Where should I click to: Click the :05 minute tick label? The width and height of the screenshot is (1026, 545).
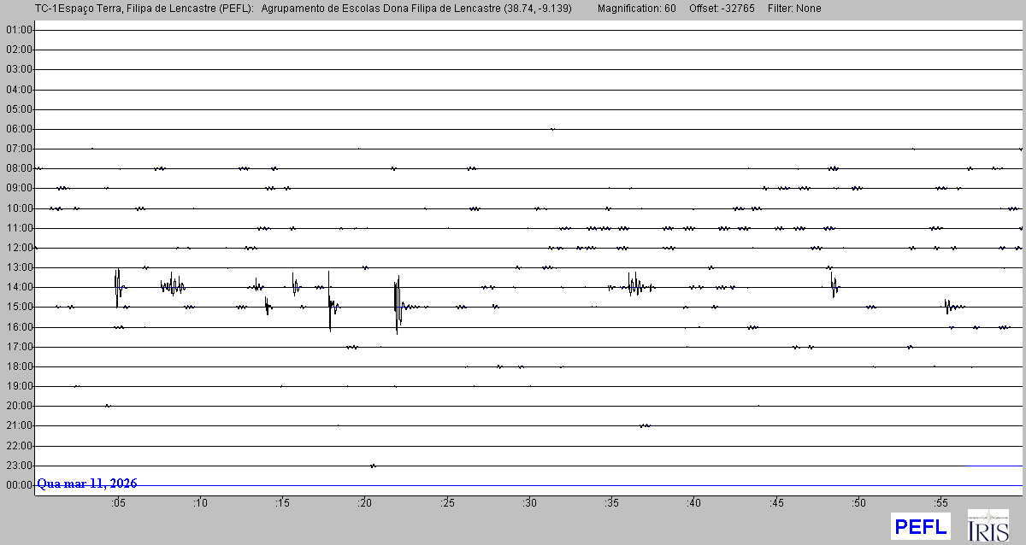118,503
